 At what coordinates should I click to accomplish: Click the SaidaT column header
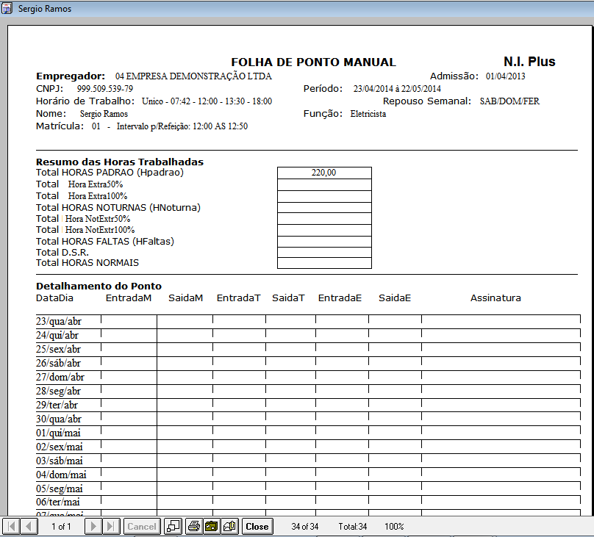[288, 298]
